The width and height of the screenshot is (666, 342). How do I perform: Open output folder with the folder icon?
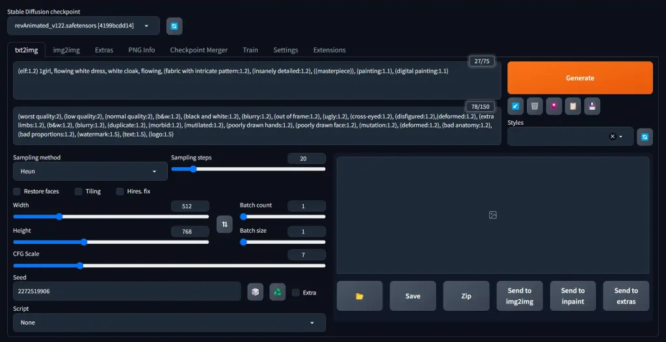click(x=359, y=296)
